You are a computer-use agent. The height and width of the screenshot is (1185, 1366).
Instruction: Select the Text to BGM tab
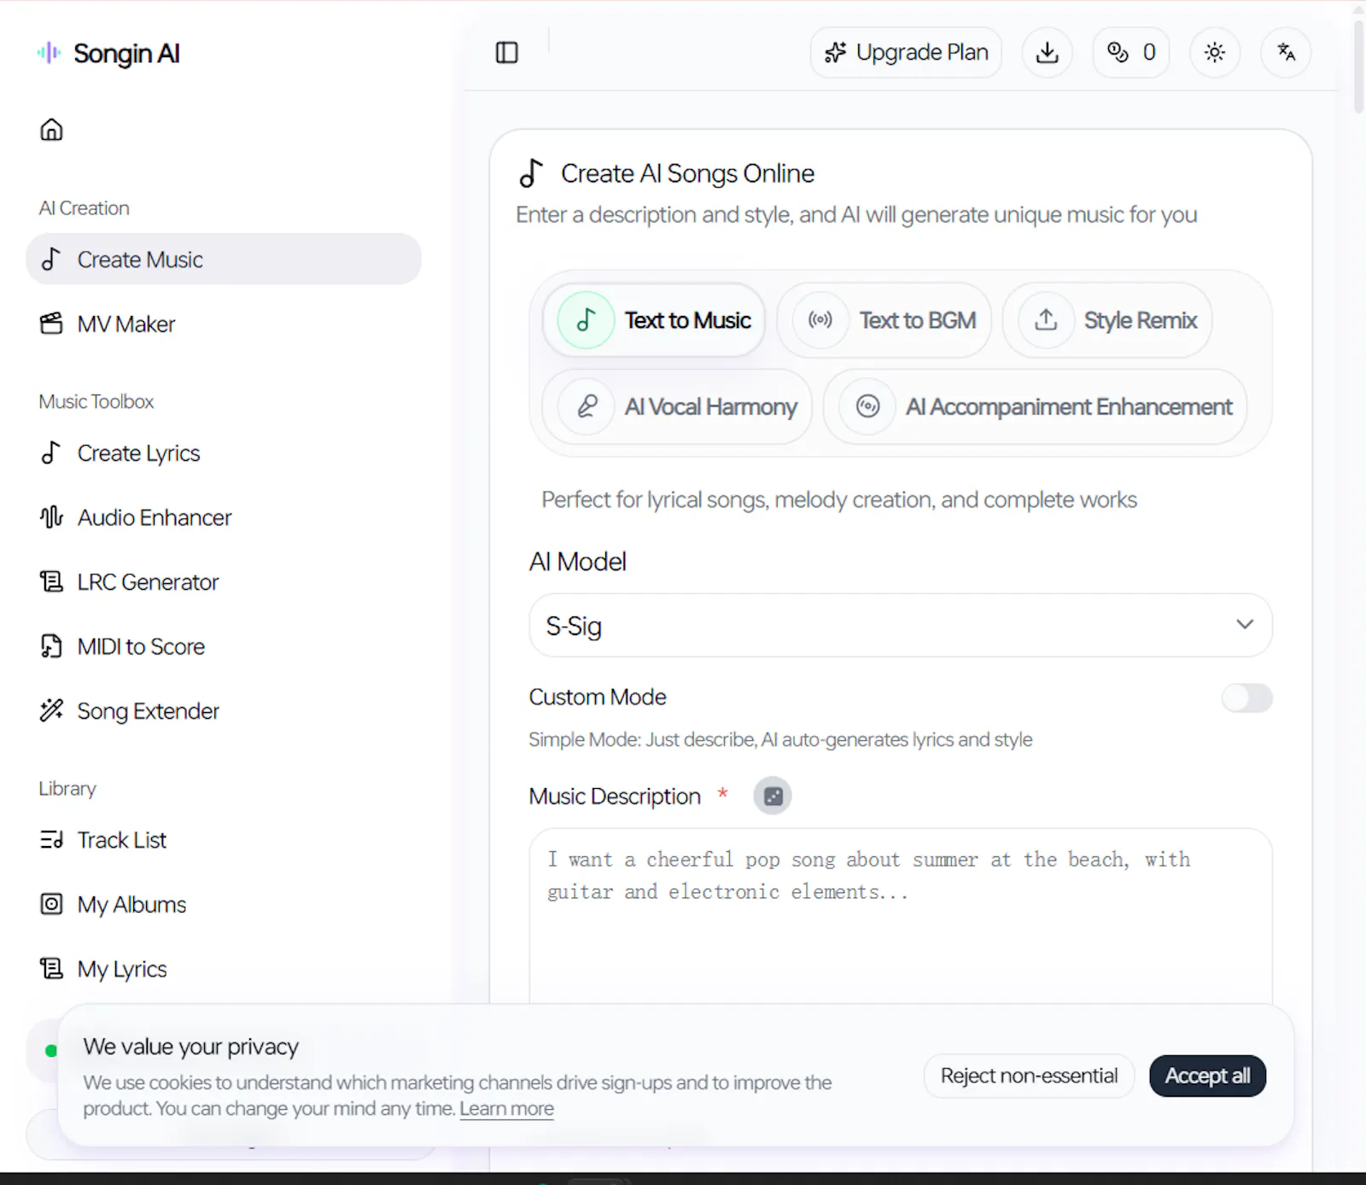click(884, 320)
